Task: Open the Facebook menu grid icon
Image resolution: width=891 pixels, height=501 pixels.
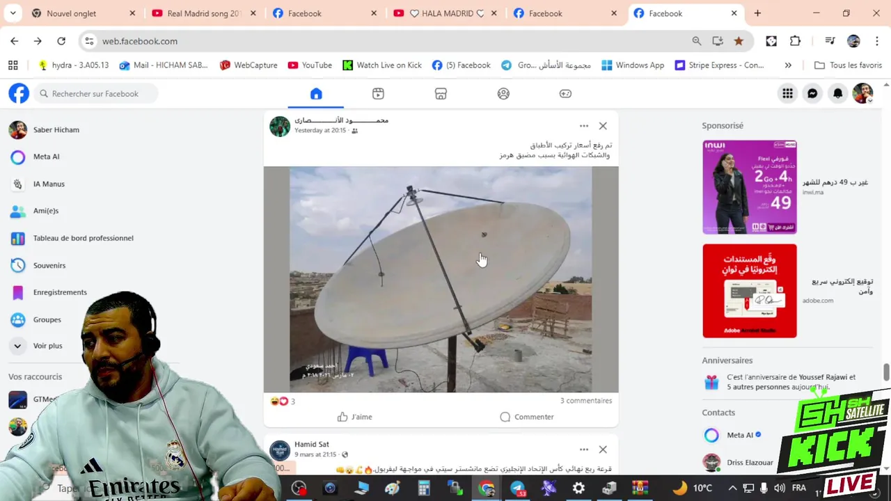Action: coord(787,93)
